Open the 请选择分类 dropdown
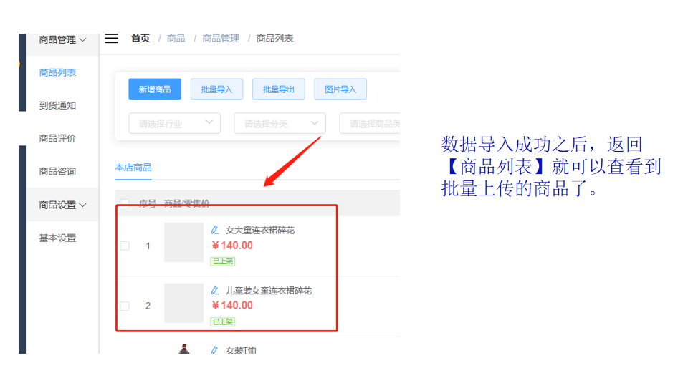Image resolution: width=683 pixels, height=373 pixels. pos(280,124)
